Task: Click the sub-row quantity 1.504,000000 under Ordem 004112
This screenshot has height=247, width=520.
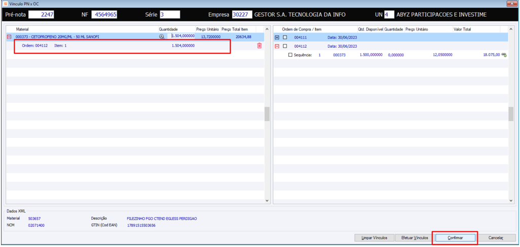Action: [x=183, y=46]
